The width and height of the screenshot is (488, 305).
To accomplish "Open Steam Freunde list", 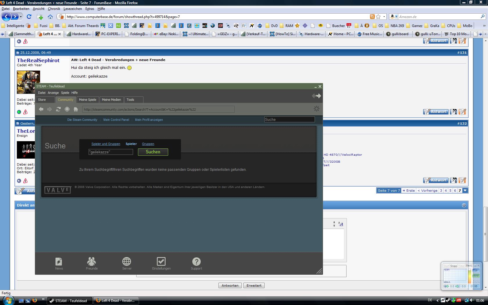I will (92, 263).
